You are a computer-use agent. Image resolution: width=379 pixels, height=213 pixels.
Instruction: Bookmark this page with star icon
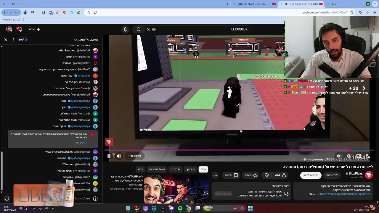[x=88, y=12]
